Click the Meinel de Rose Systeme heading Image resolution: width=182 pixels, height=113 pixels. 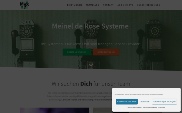click(x=90, y=26)
